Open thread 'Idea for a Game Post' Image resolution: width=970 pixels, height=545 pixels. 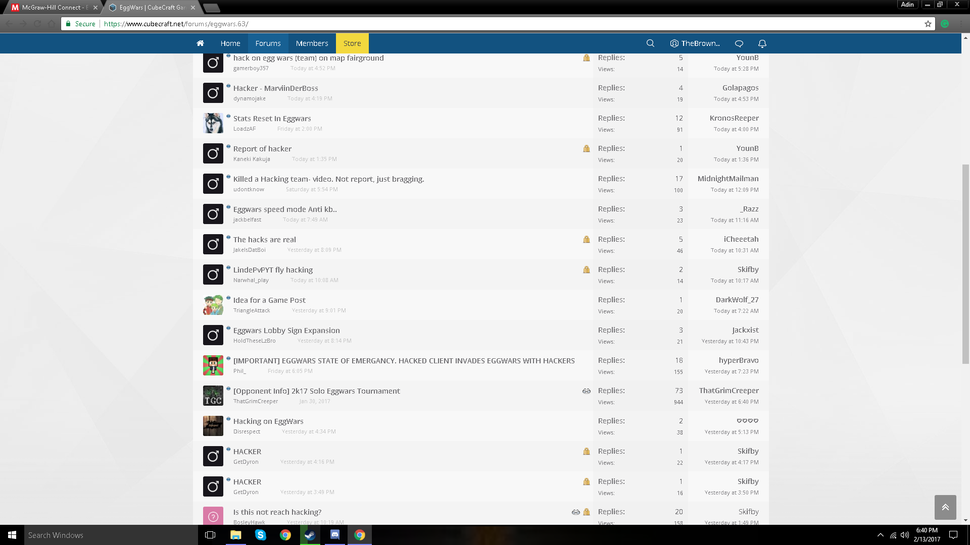click(269, 300)
